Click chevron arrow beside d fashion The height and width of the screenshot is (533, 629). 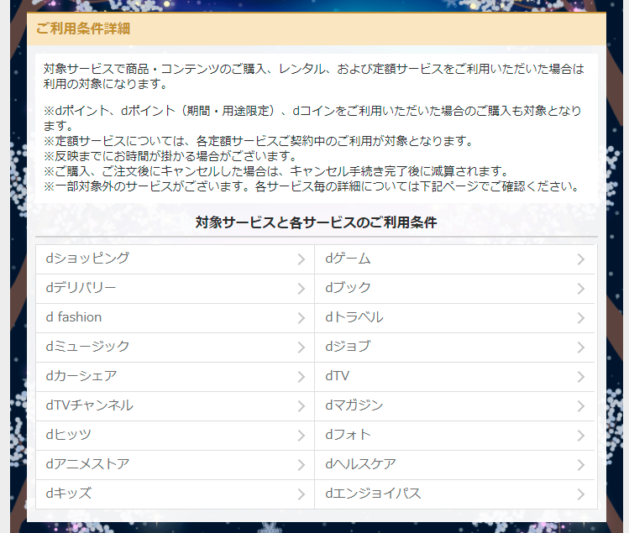click(301, 318)
